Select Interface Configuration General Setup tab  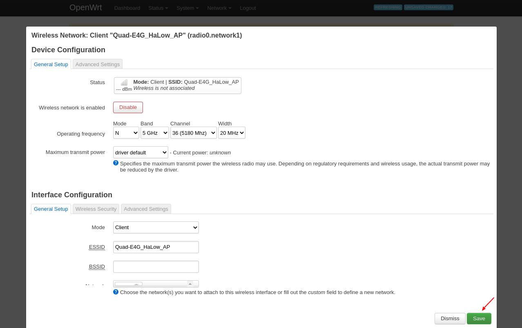[x=51, y=209]
